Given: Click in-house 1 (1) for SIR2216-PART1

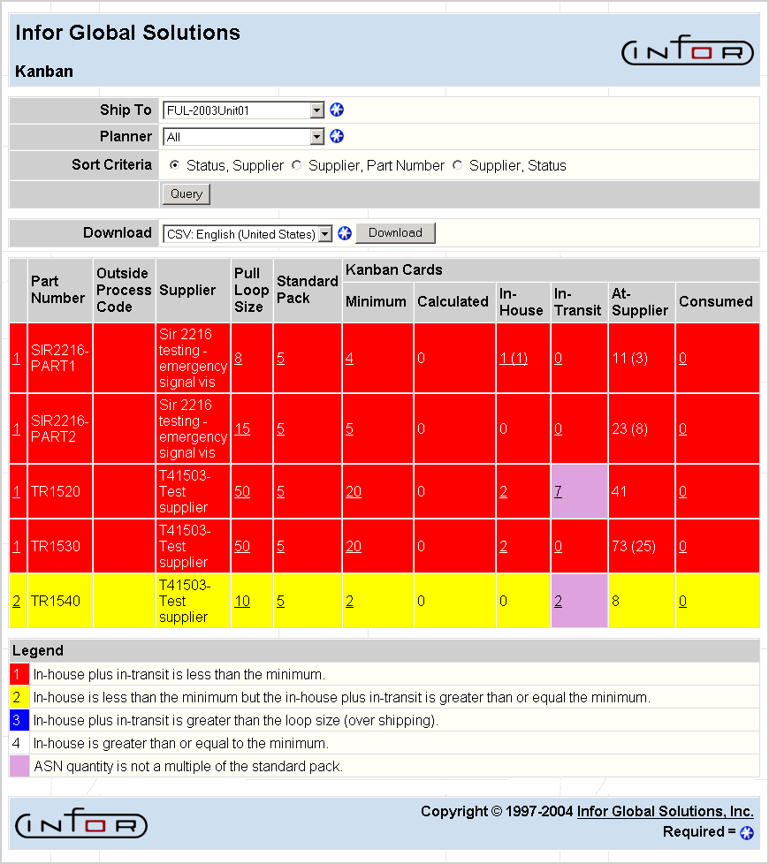Looking at the screenshot, I should 514,358.
